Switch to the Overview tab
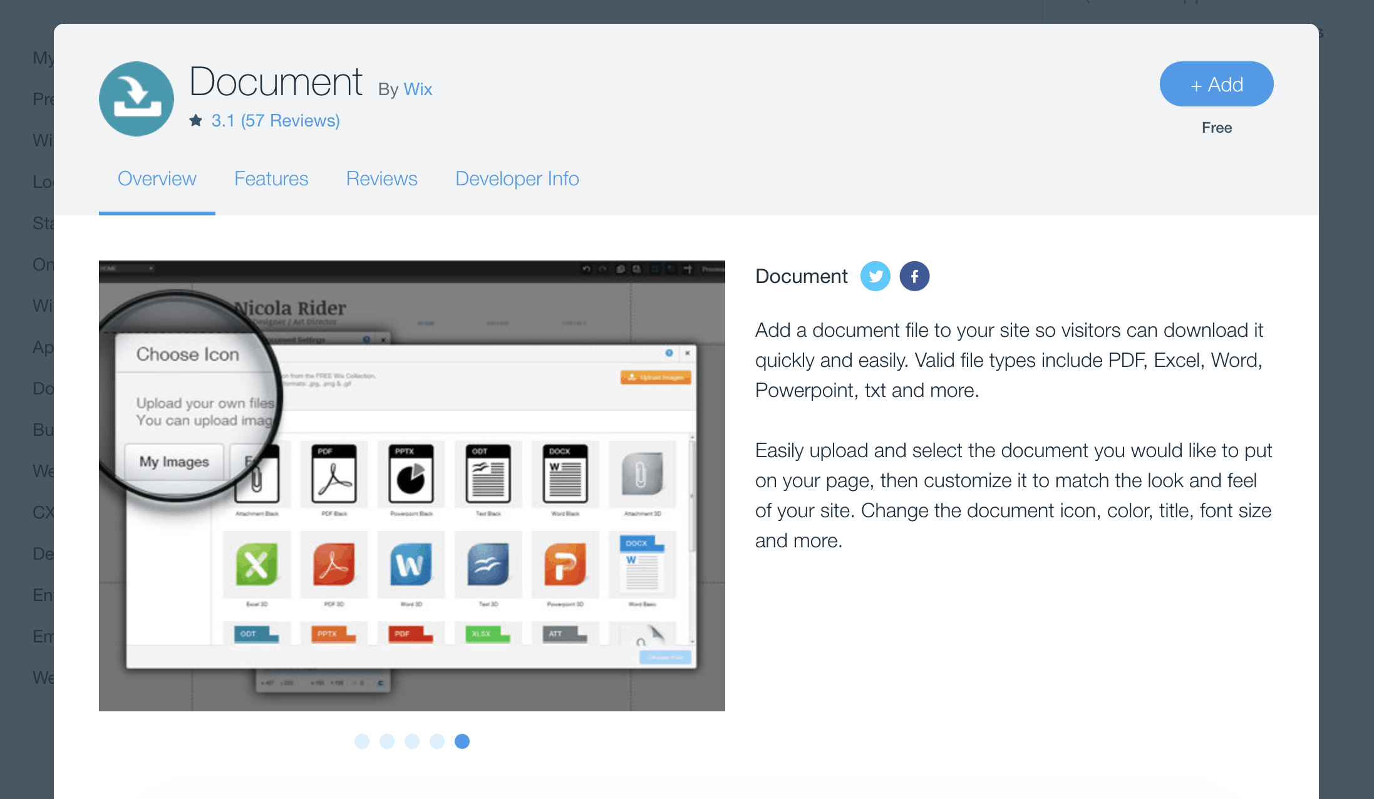 tap(157, 178)
